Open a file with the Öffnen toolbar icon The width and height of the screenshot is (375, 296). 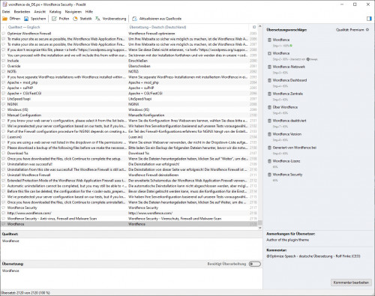click(11, 19)
